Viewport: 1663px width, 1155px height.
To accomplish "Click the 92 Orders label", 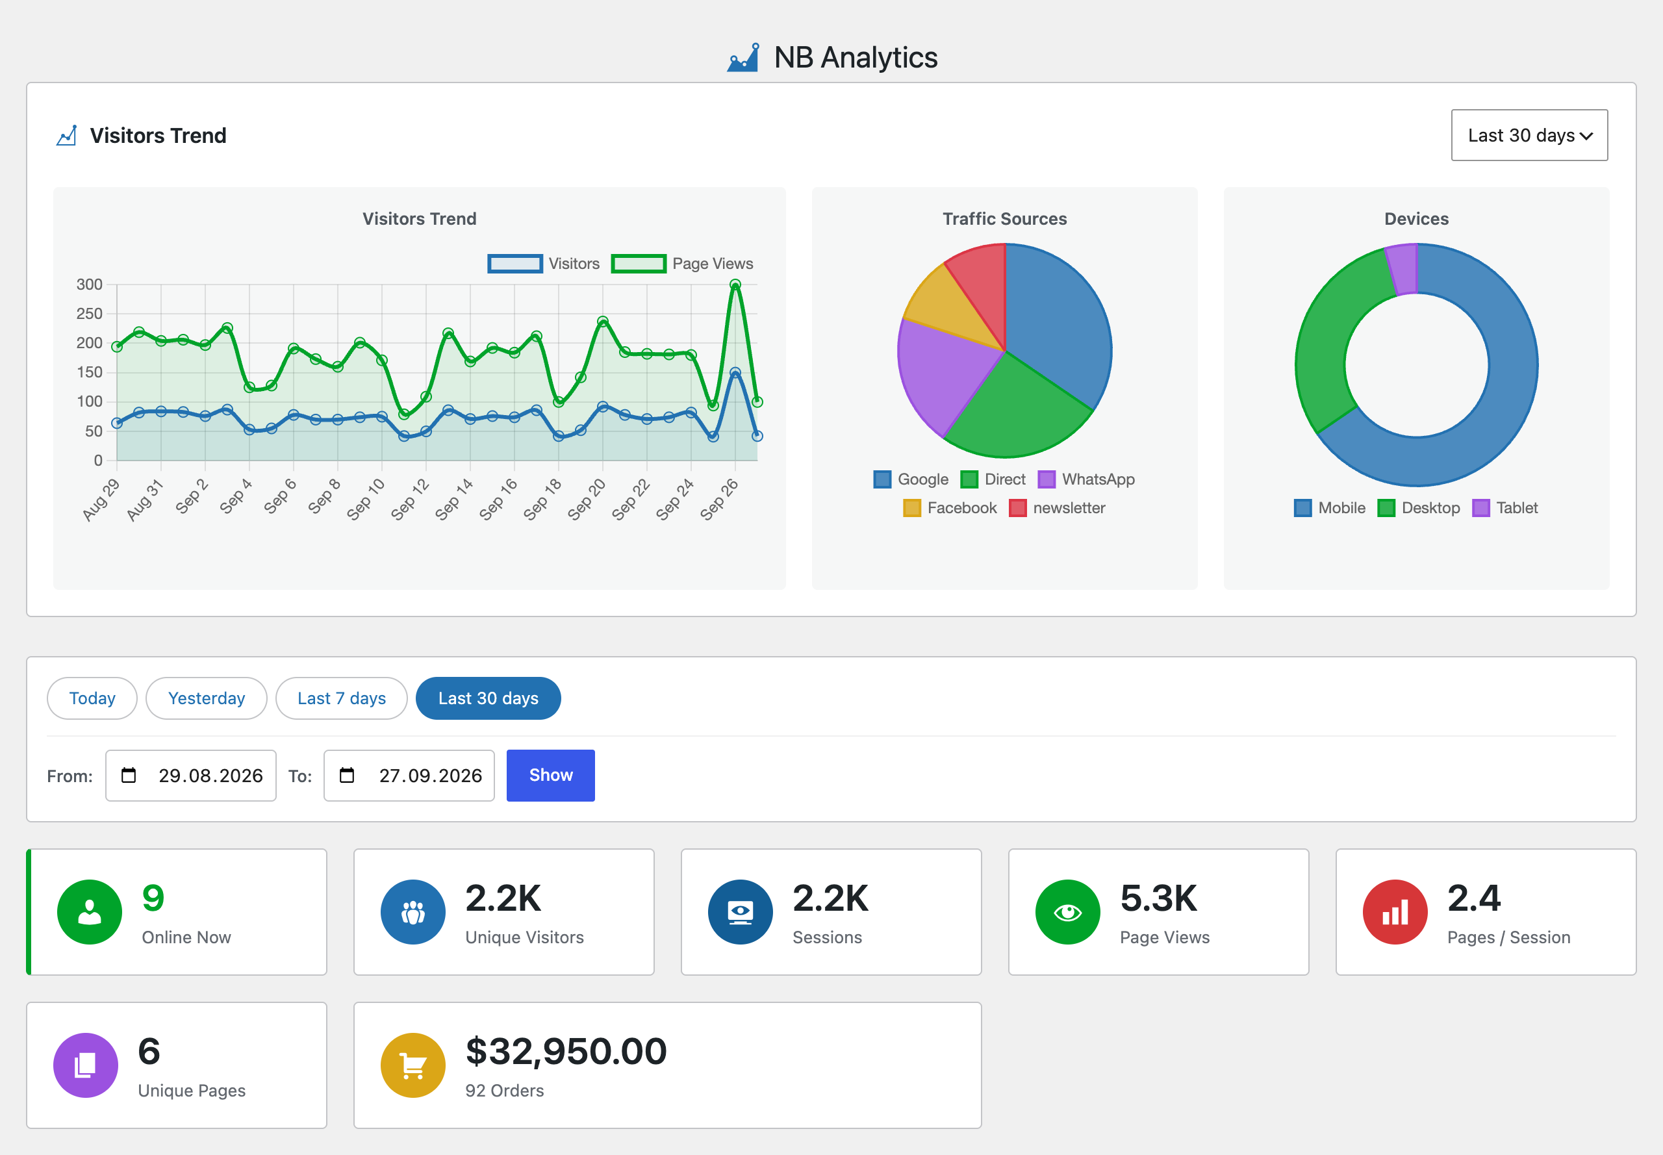I will point(504,1091).
